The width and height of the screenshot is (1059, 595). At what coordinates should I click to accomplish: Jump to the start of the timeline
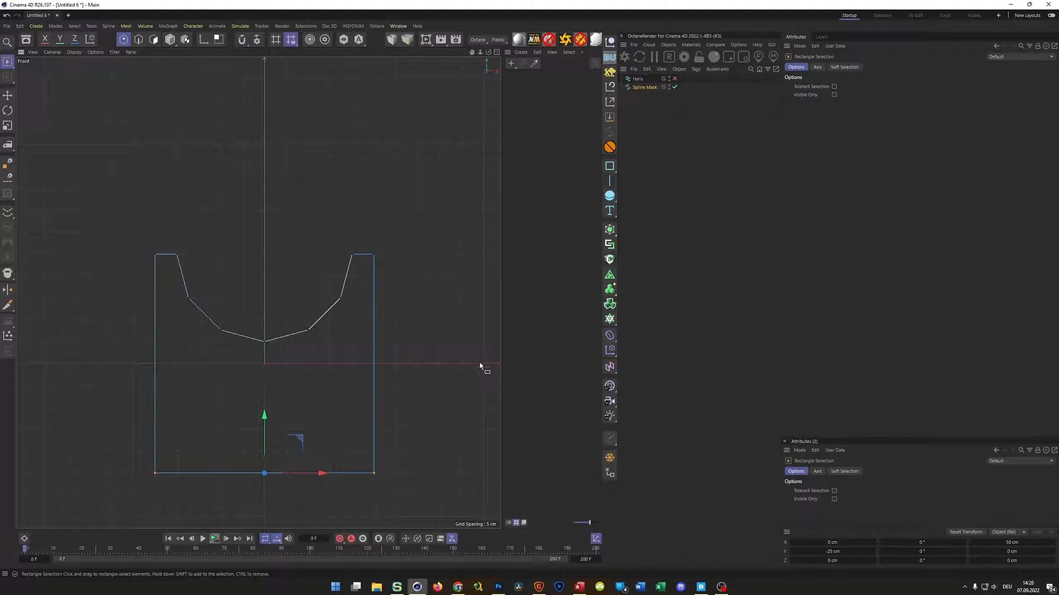[168, 539]
